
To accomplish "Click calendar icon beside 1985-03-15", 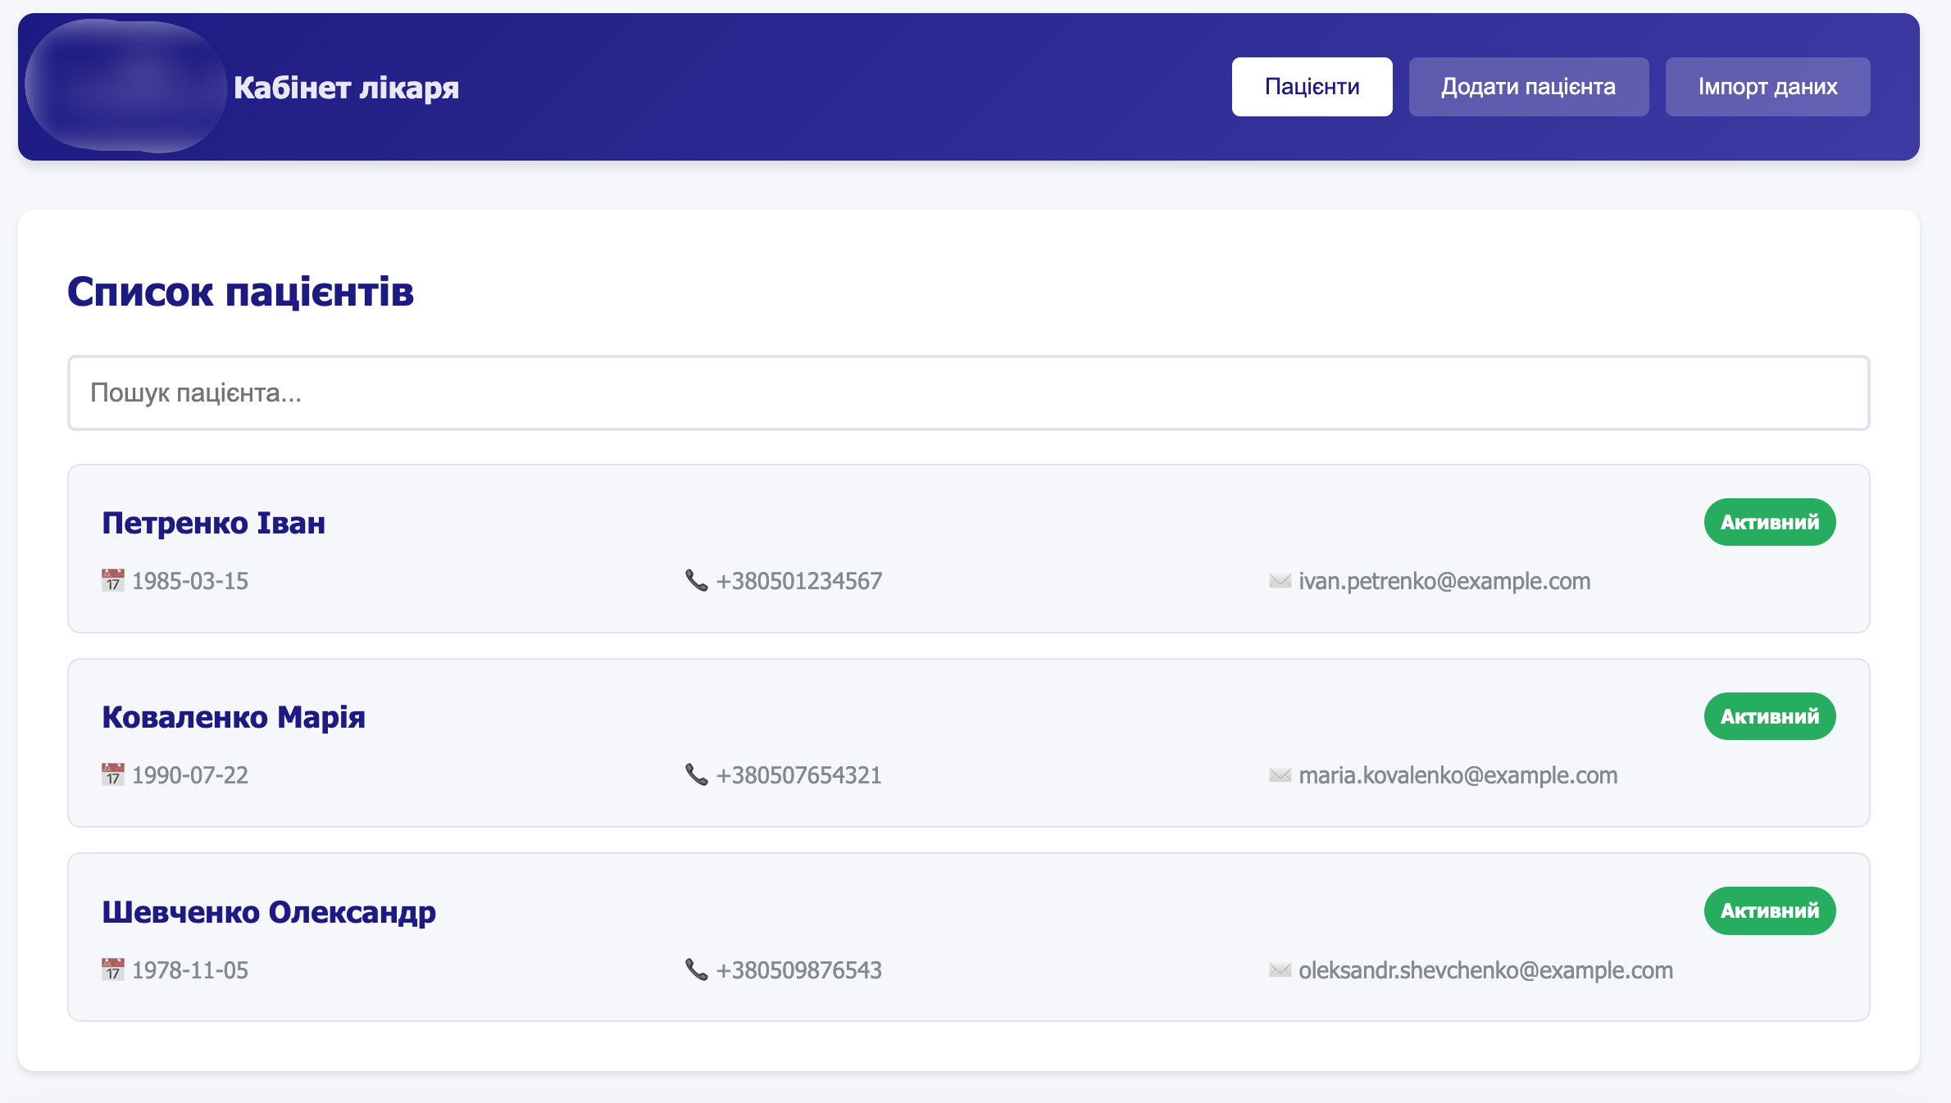I will [x=112, y=580].
